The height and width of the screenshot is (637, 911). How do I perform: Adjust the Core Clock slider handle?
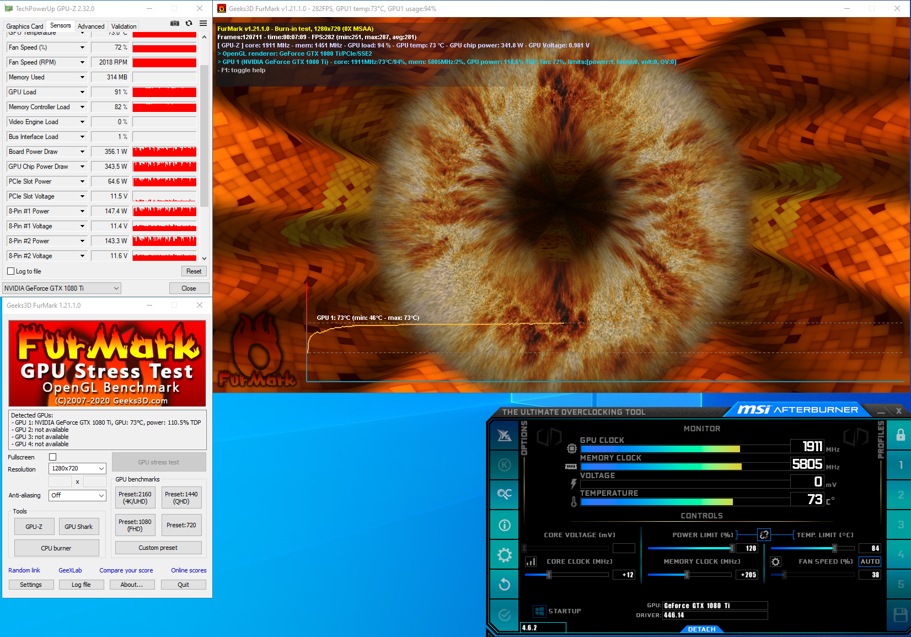[x=549, y=575]
